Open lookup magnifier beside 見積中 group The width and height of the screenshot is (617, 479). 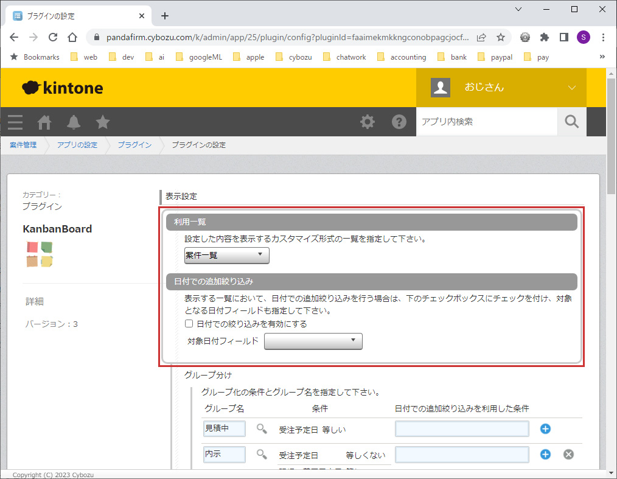[261, 428]
